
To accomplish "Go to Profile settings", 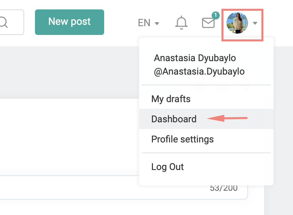I will [182, 139].
